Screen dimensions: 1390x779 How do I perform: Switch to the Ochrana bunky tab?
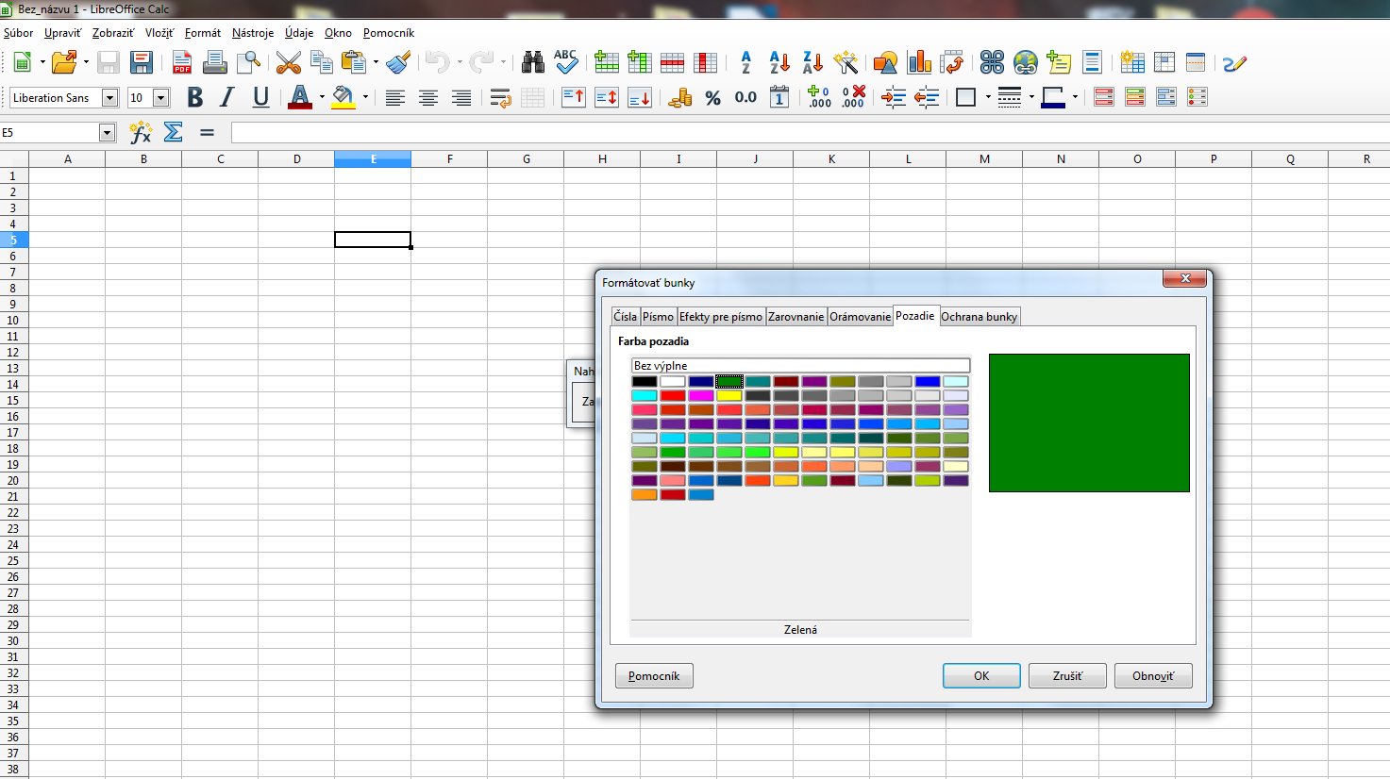coord(979,316)
